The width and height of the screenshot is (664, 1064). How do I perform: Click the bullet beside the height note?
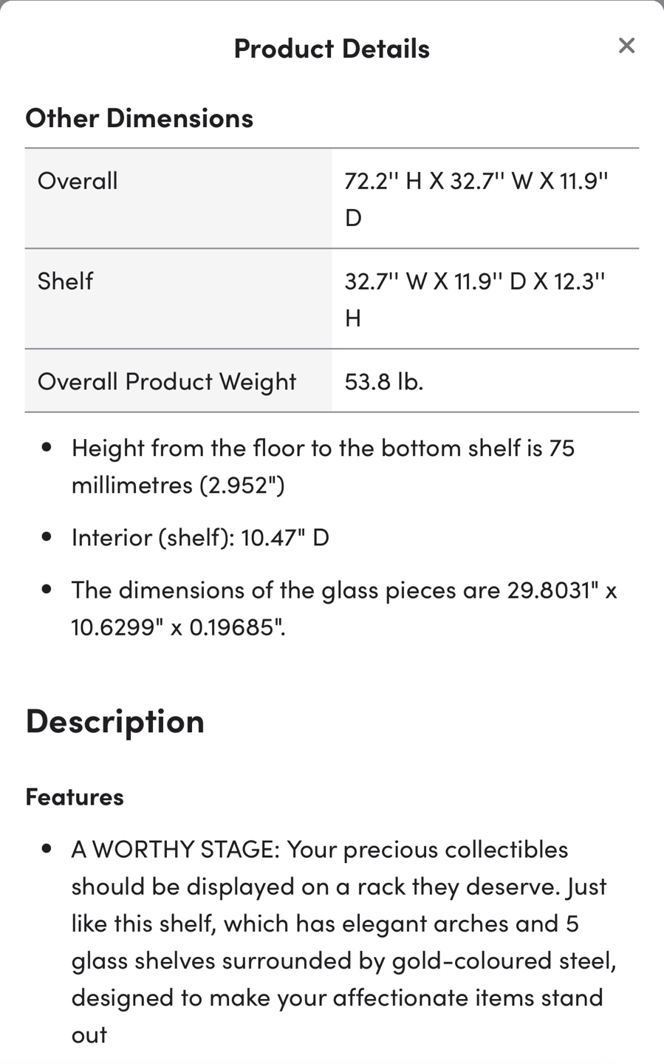click(47, 448)
